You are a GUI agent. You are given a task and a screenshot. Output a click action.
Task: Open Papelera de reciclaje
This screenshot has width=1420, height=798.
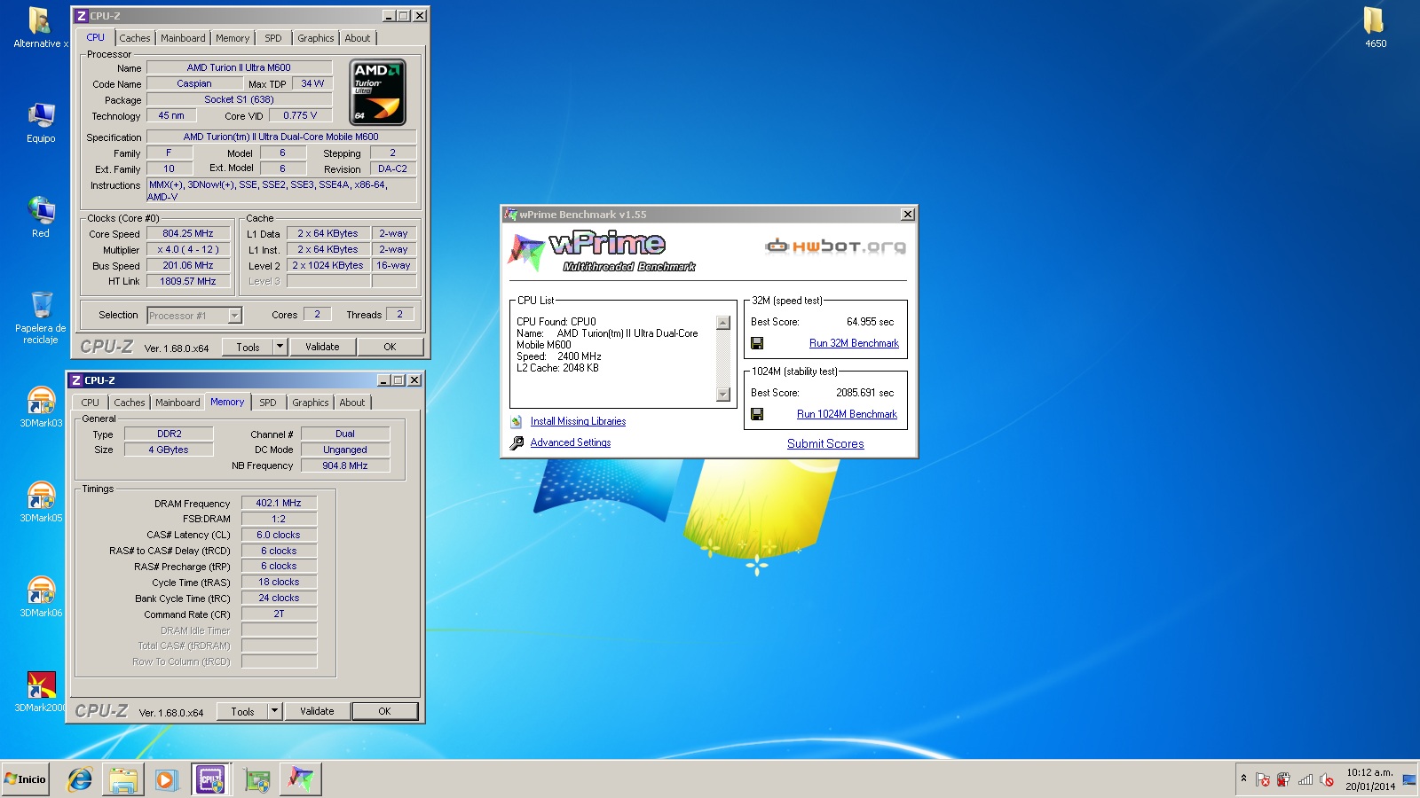[x=41, y=317]
